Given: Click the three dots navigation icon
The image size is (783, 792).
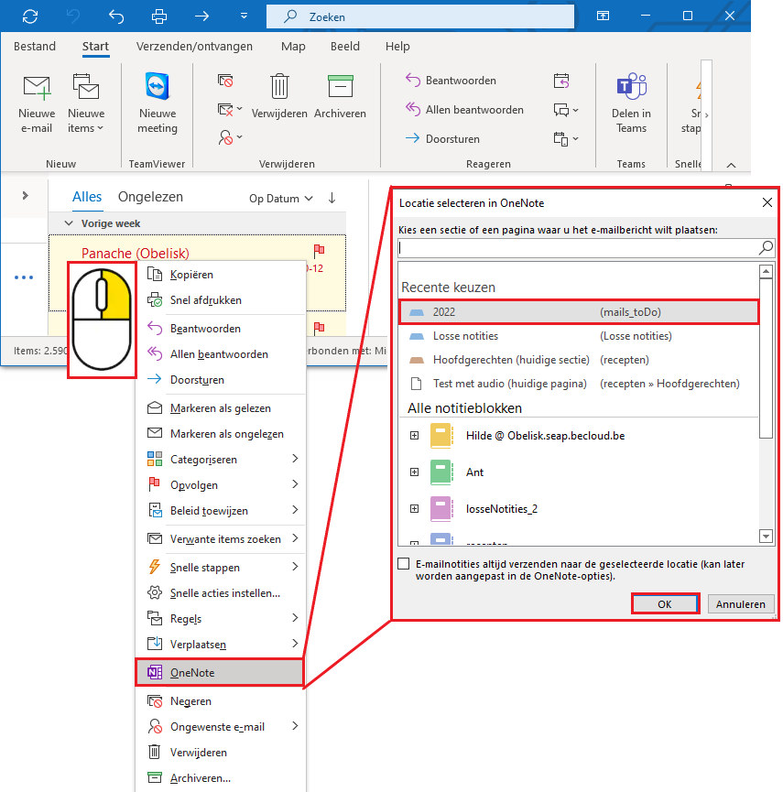Looking at the screenshot, I should click(24, 277).
